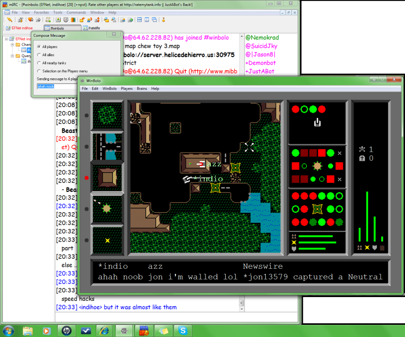Collapse the Channels folder in the treebar
Viewport: 405px width, 337px height.
click(x=11, y=44)
